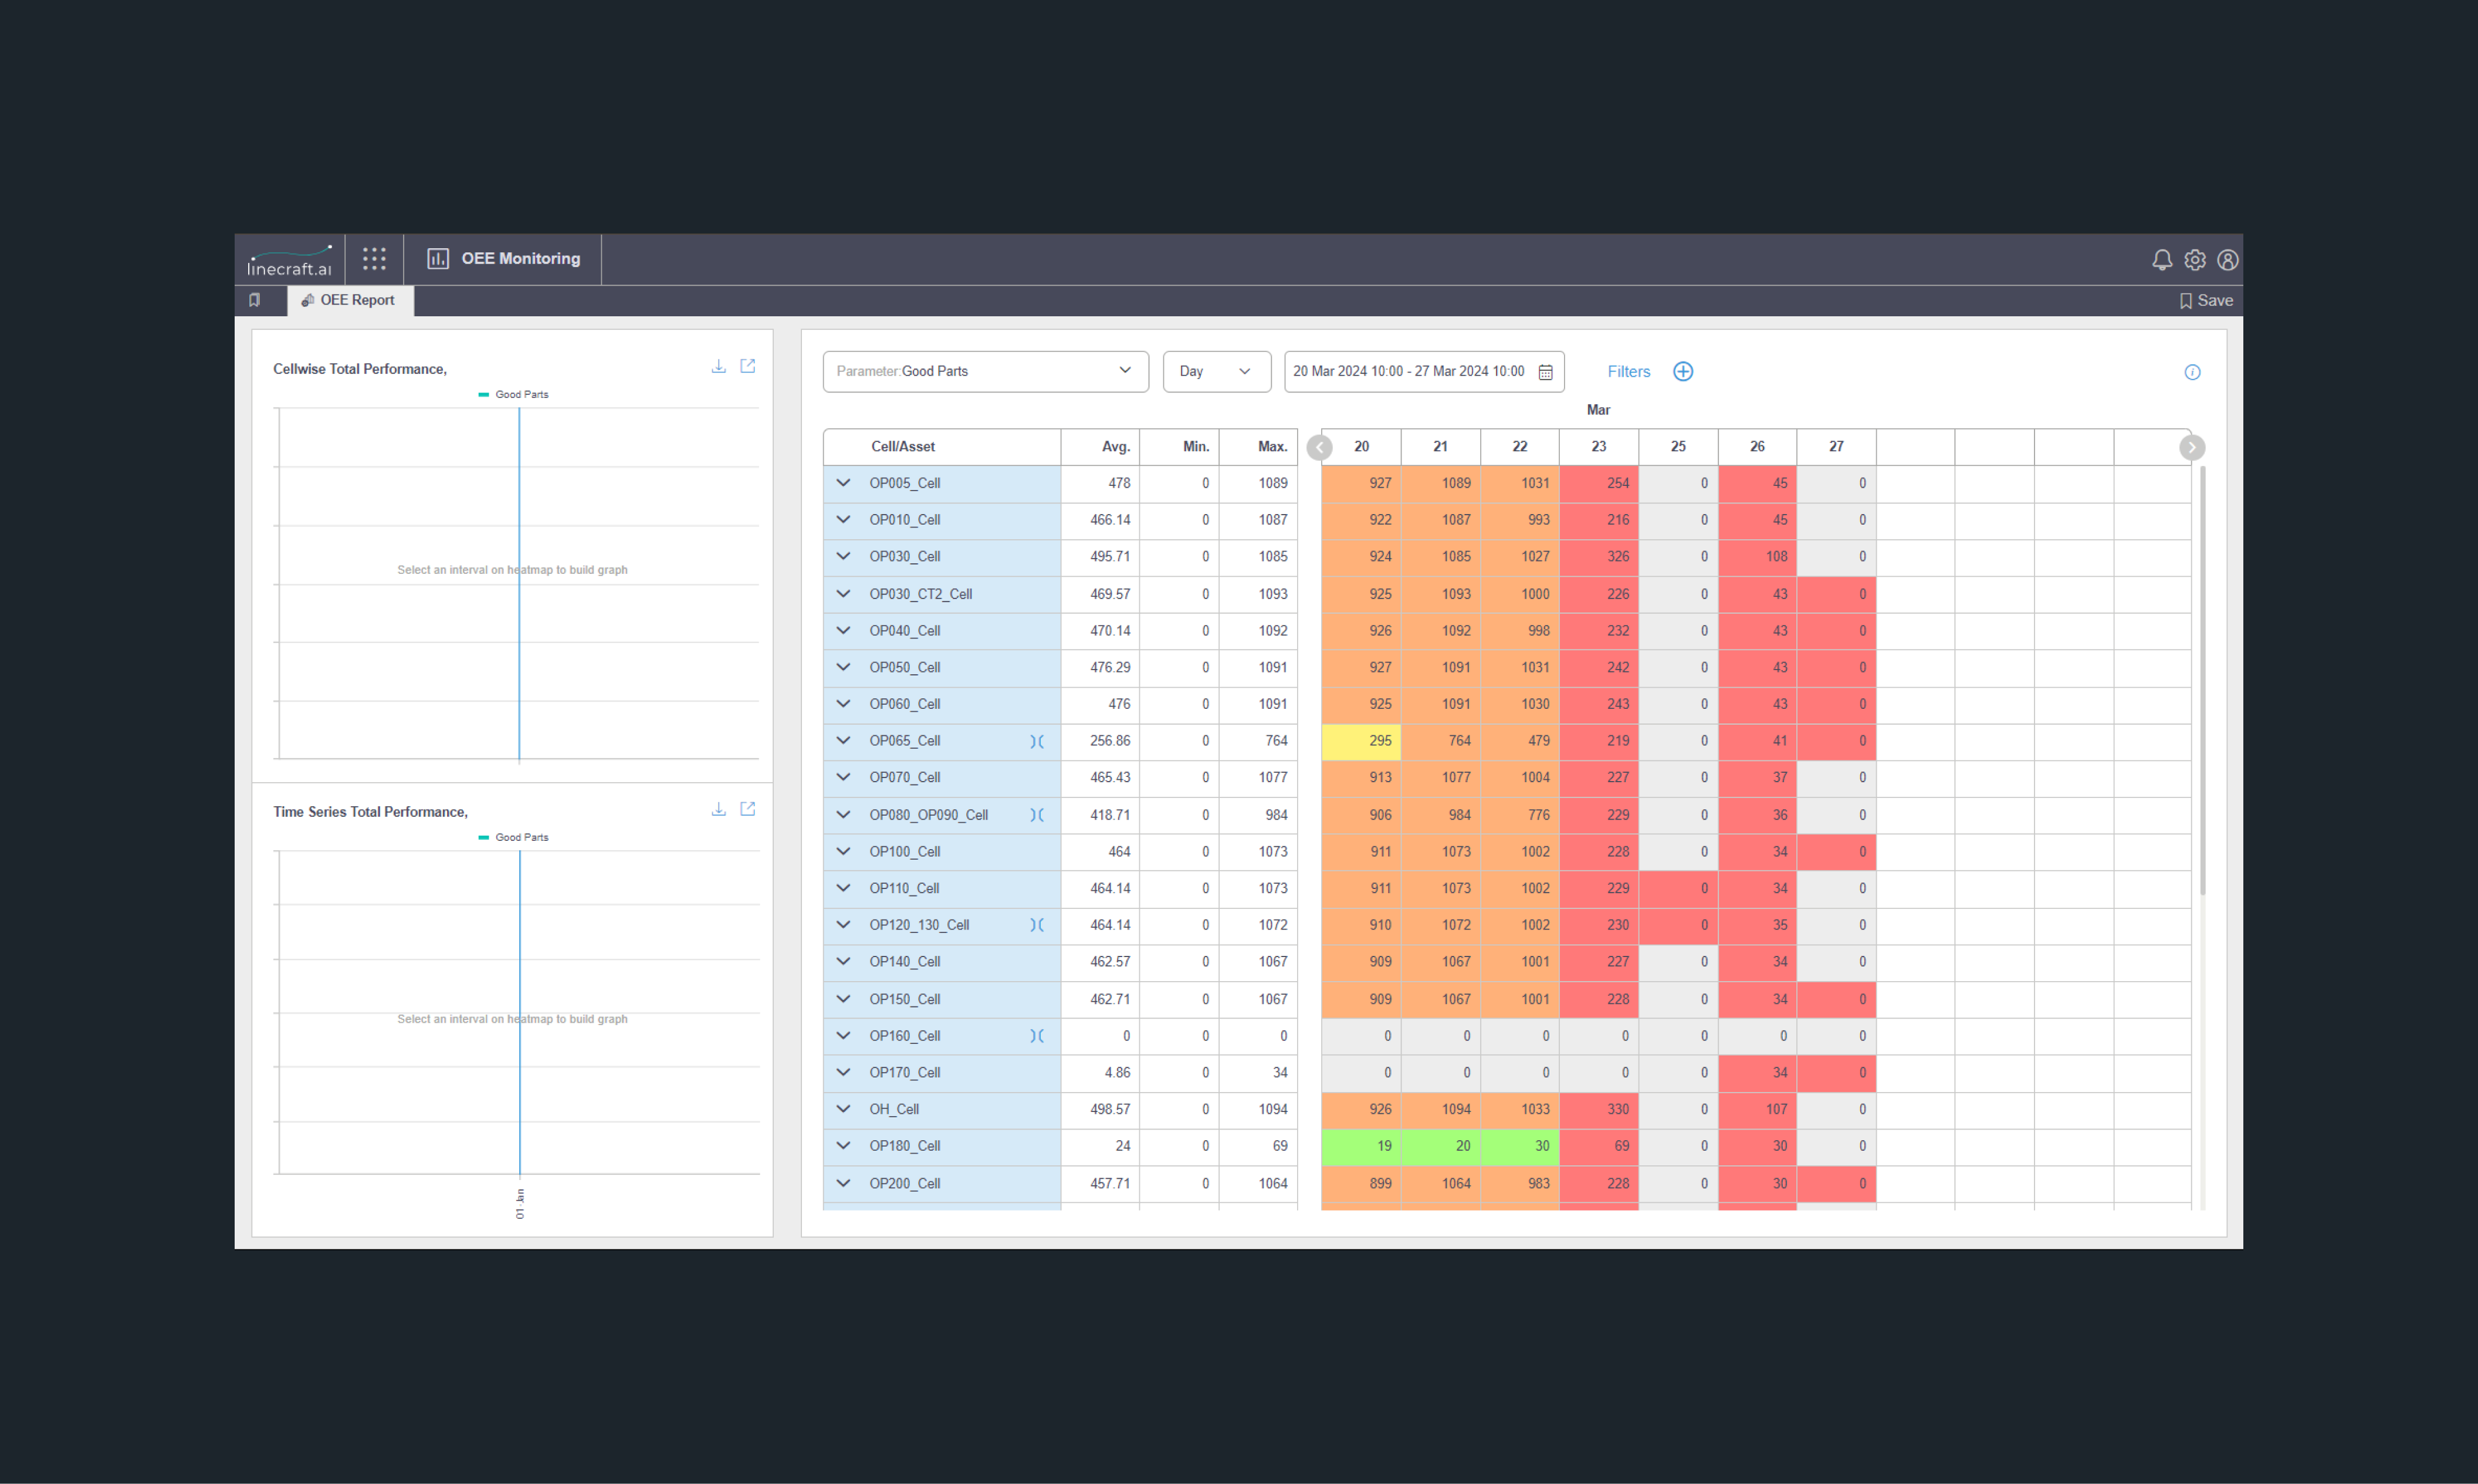Select the day 23 column header
The height and width of the screenshot is (1484, 2478).
(x=1599, y=447)
